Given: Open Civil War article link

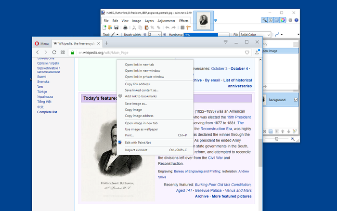Looking at the screenshot, I should (215, 158).
